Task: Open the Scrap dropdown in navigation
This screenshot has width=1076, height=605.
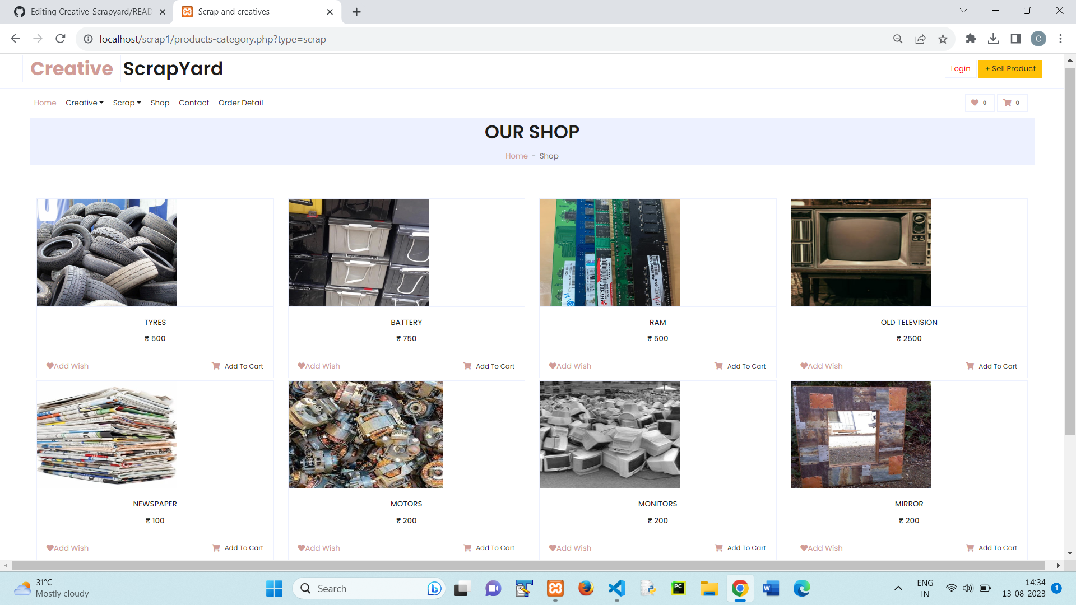Action: [x=127, y=103]
